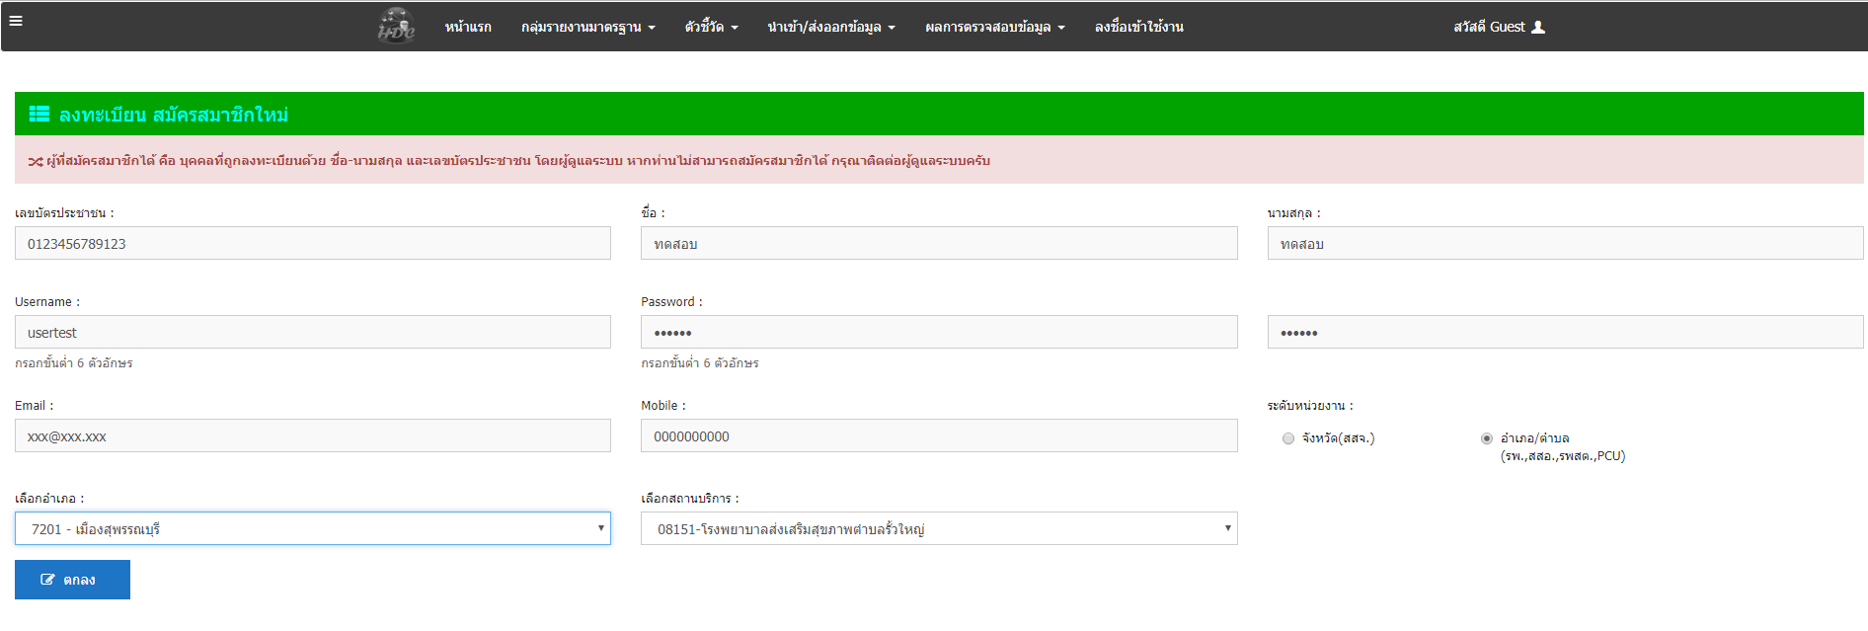Go to หน้าแรก home page

coord(468,28)
